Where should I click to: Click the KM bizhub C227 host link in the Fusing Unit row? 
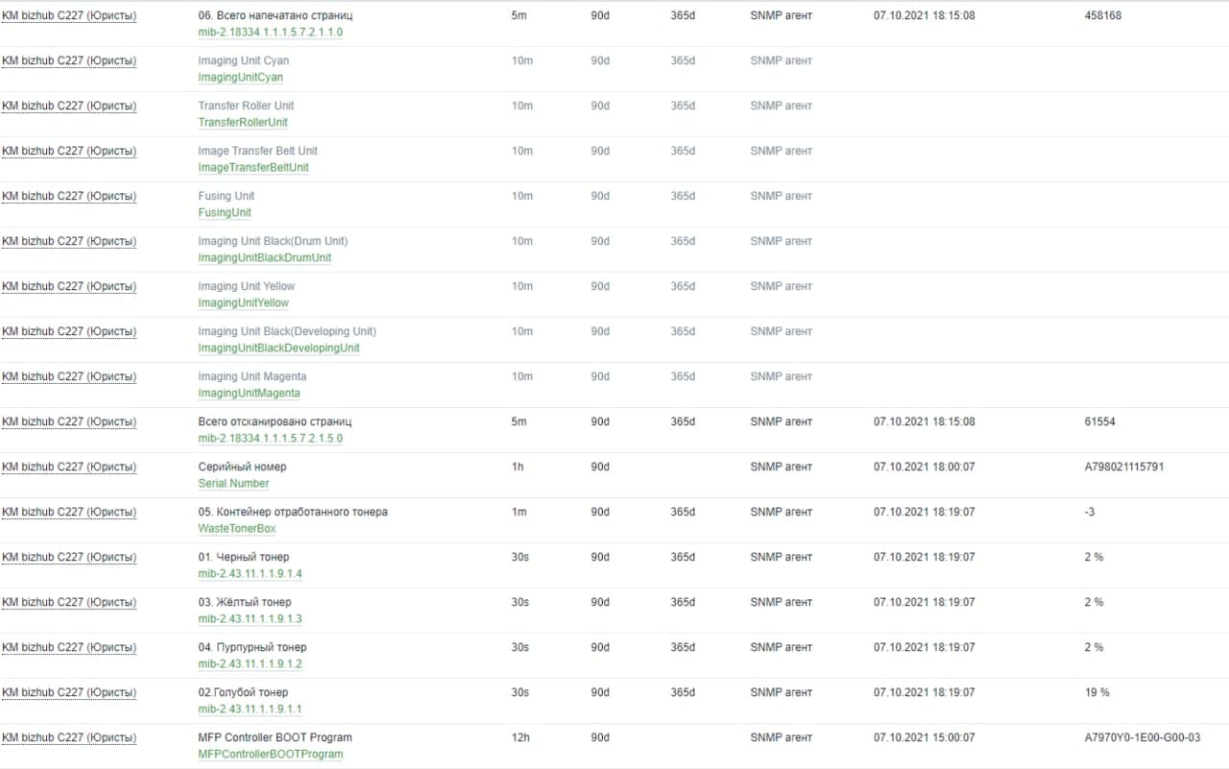click(x=69, y=196)
